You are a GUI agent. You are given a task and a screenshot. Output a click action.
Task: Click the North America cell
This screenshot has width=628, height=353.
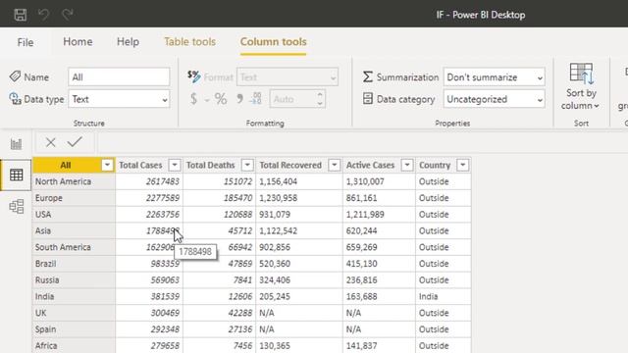pyautogui.click(x=74, y=181)
